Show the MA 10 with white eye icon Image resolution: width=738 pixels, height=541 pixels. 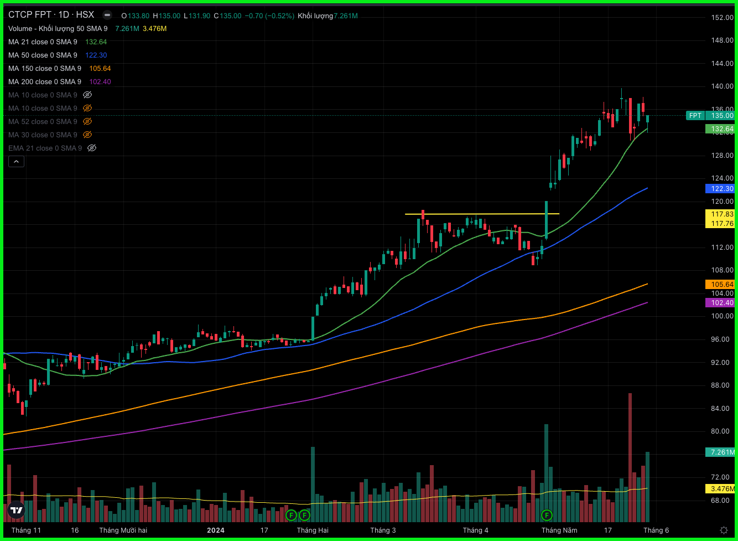(x=87, y=95)
